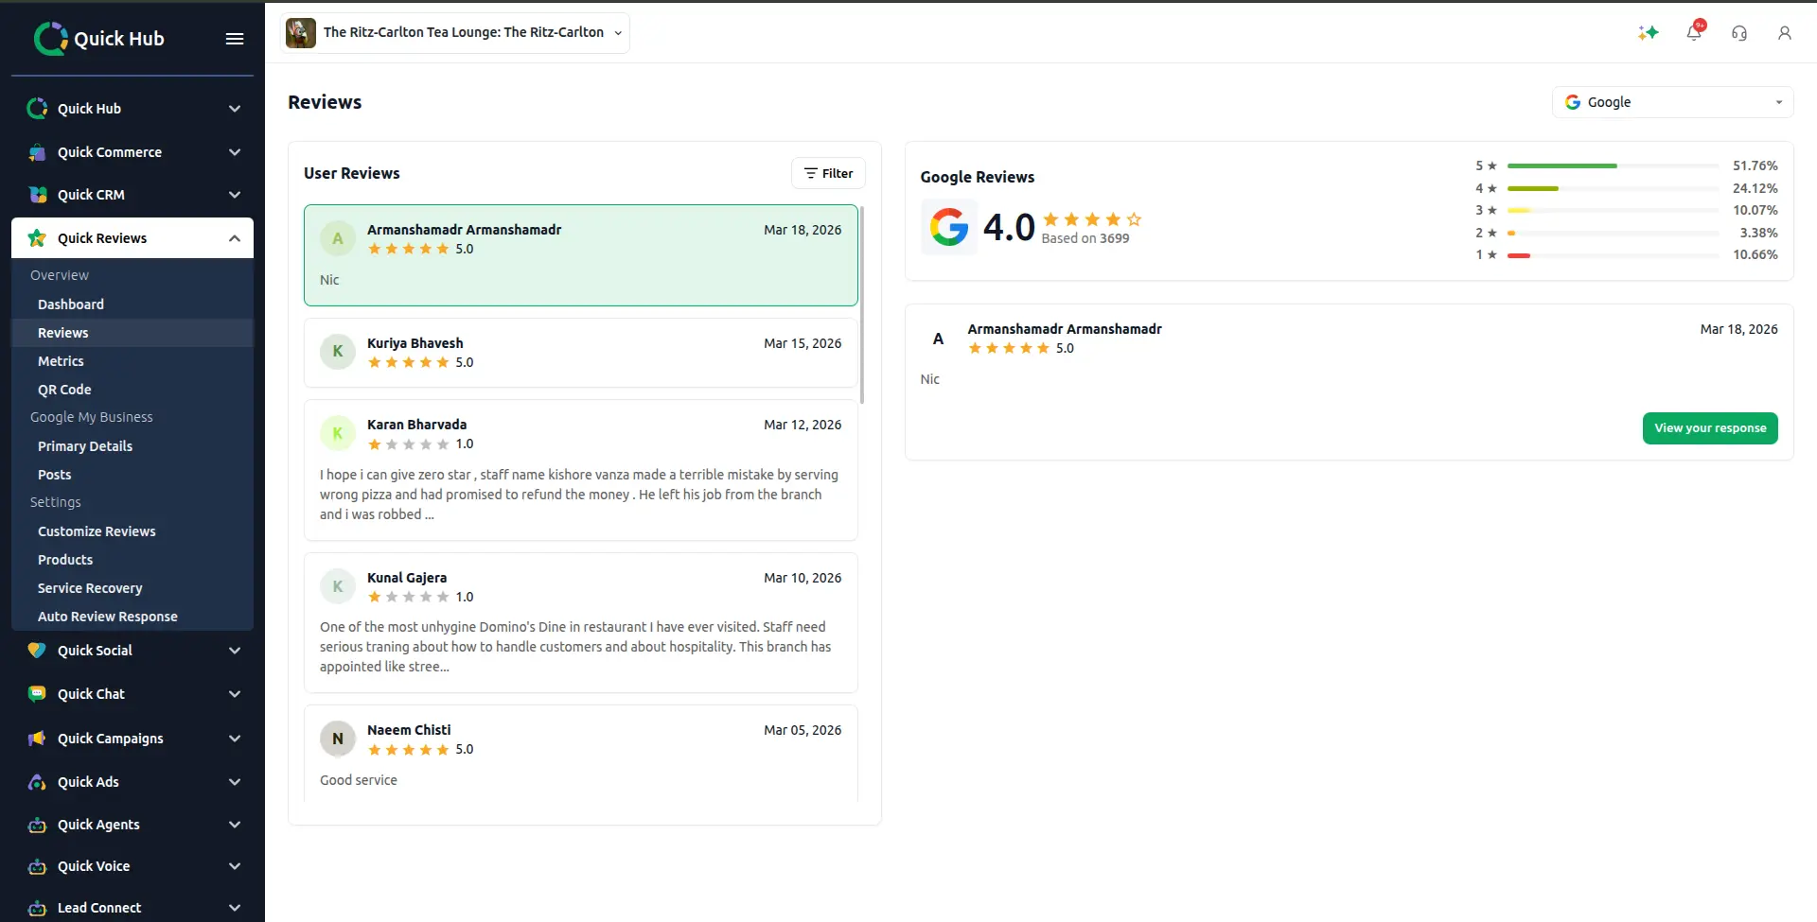Click the Quick Campaigns megaphone icon
1817x922 pixels.
coord(37,739)
